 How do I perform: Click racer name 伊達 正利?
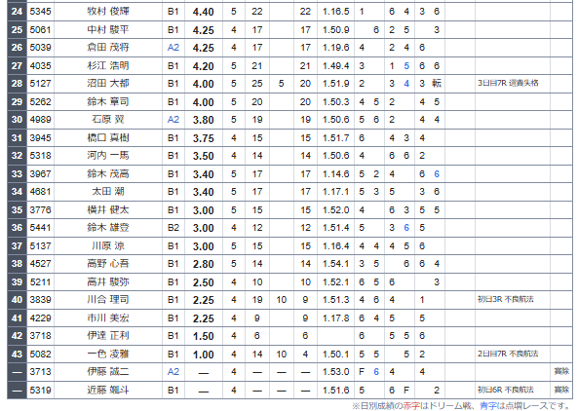tap(108, 336)
